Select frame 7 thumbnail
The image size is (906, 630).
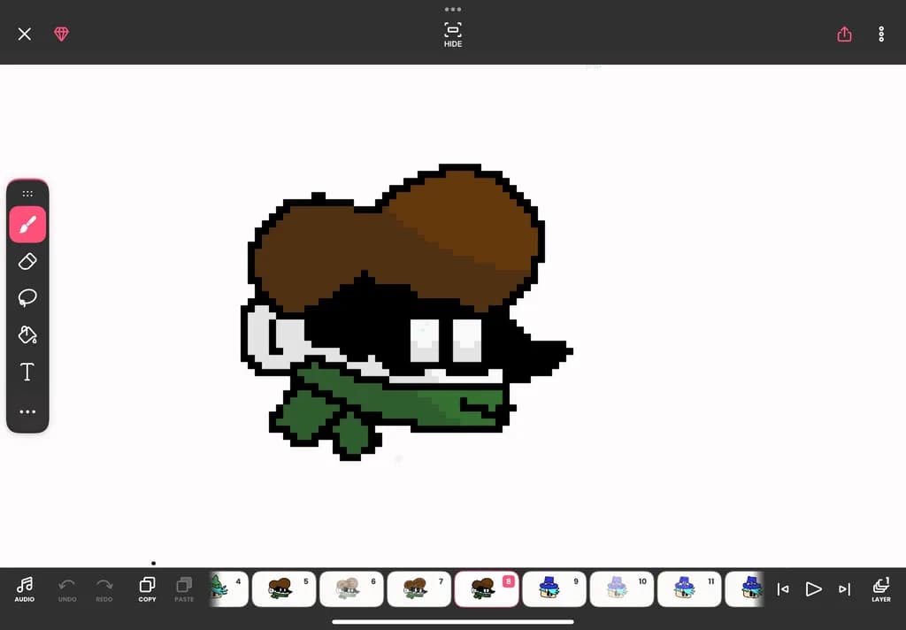click(418, 589)
